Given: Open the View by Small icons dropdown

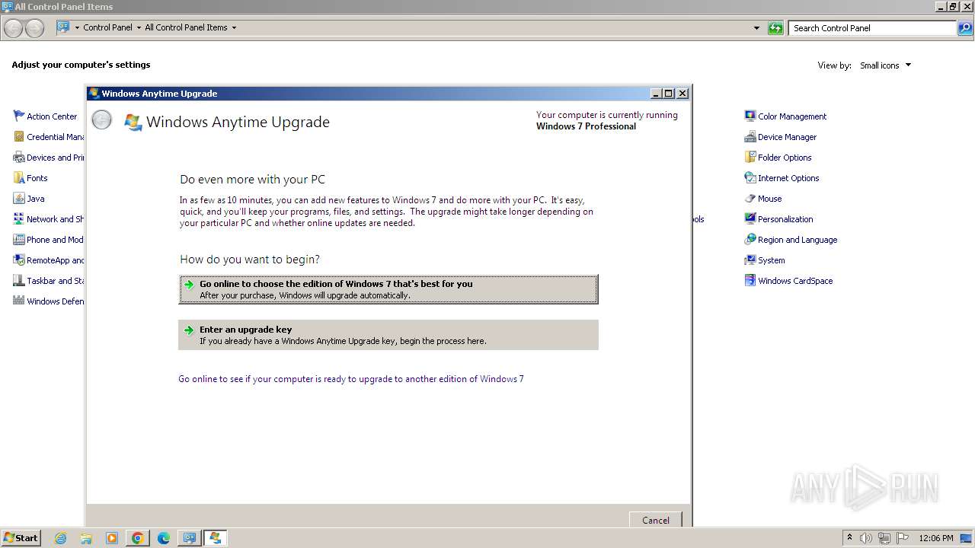Looking at the screenshot, I should pos(885,65).
